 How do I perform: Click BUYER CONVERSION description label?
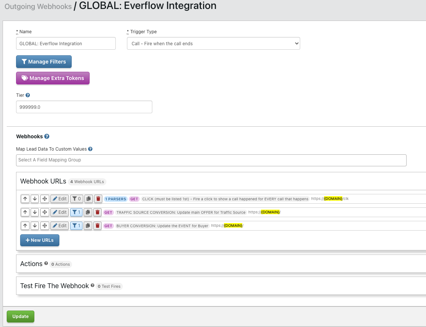(162, 226)
